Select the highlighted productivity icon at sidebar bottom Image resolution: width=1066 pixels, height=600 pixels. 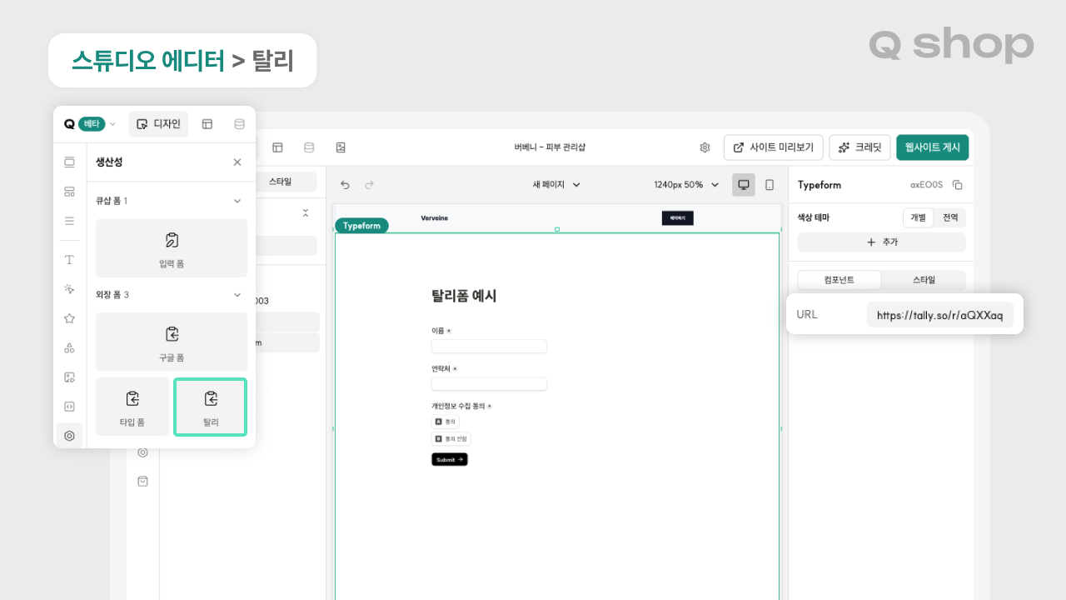(69, 436)
